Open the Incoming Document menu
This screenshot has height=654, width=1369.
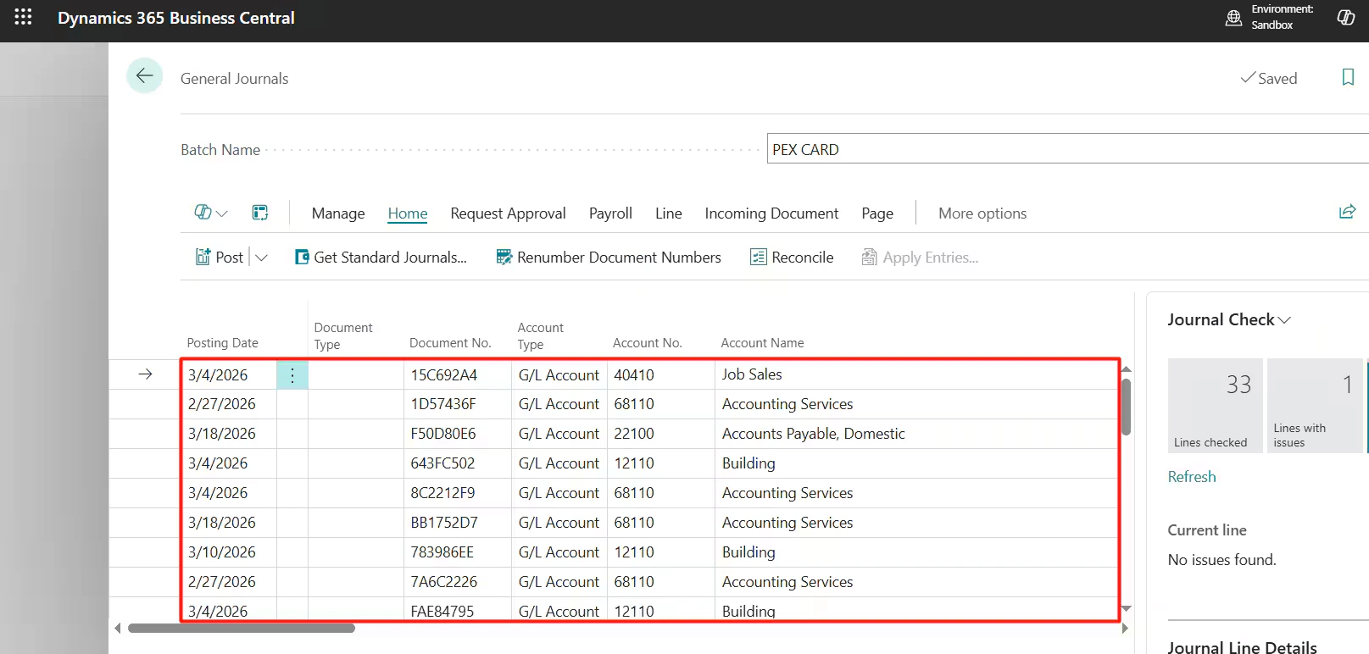771,213
